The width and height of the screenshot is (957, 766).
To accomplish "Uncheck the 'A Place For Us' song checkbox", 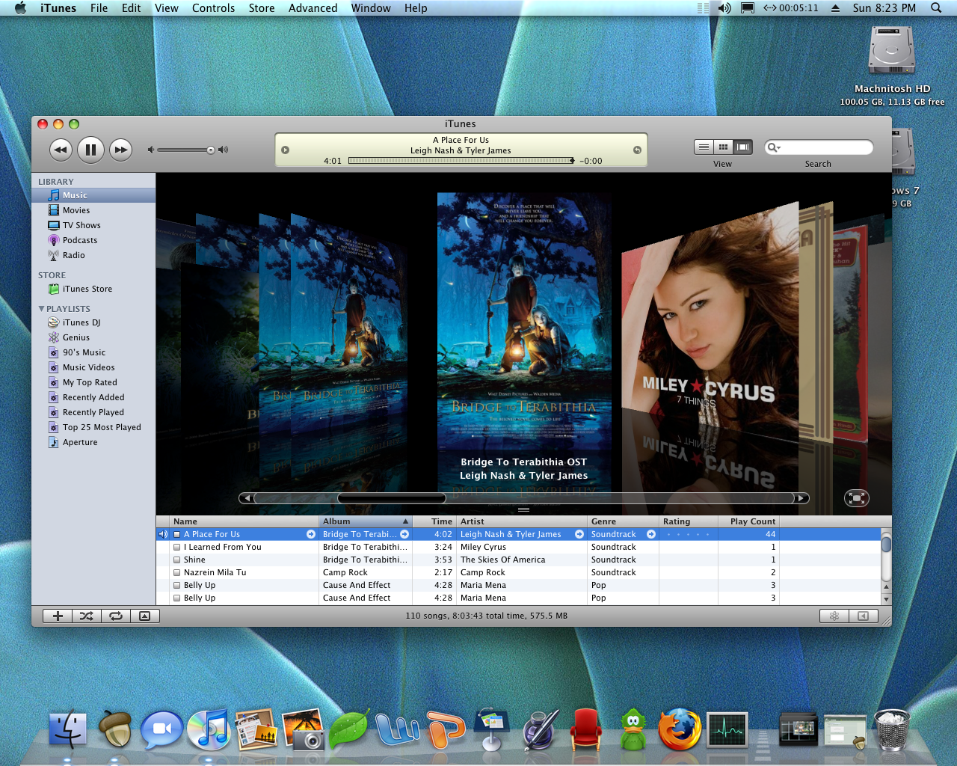I will (177, 534).
